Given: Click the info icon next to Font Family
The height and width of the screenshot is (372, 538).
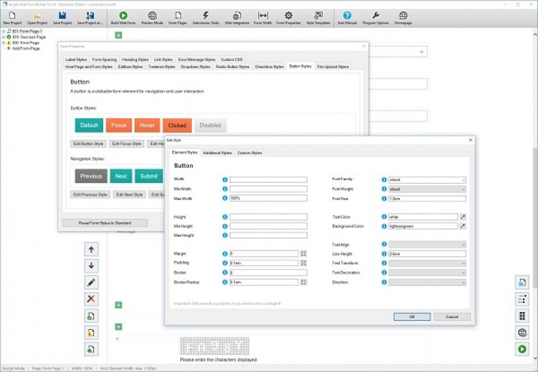Looking at the screenshot, I should tap(384, 180).
